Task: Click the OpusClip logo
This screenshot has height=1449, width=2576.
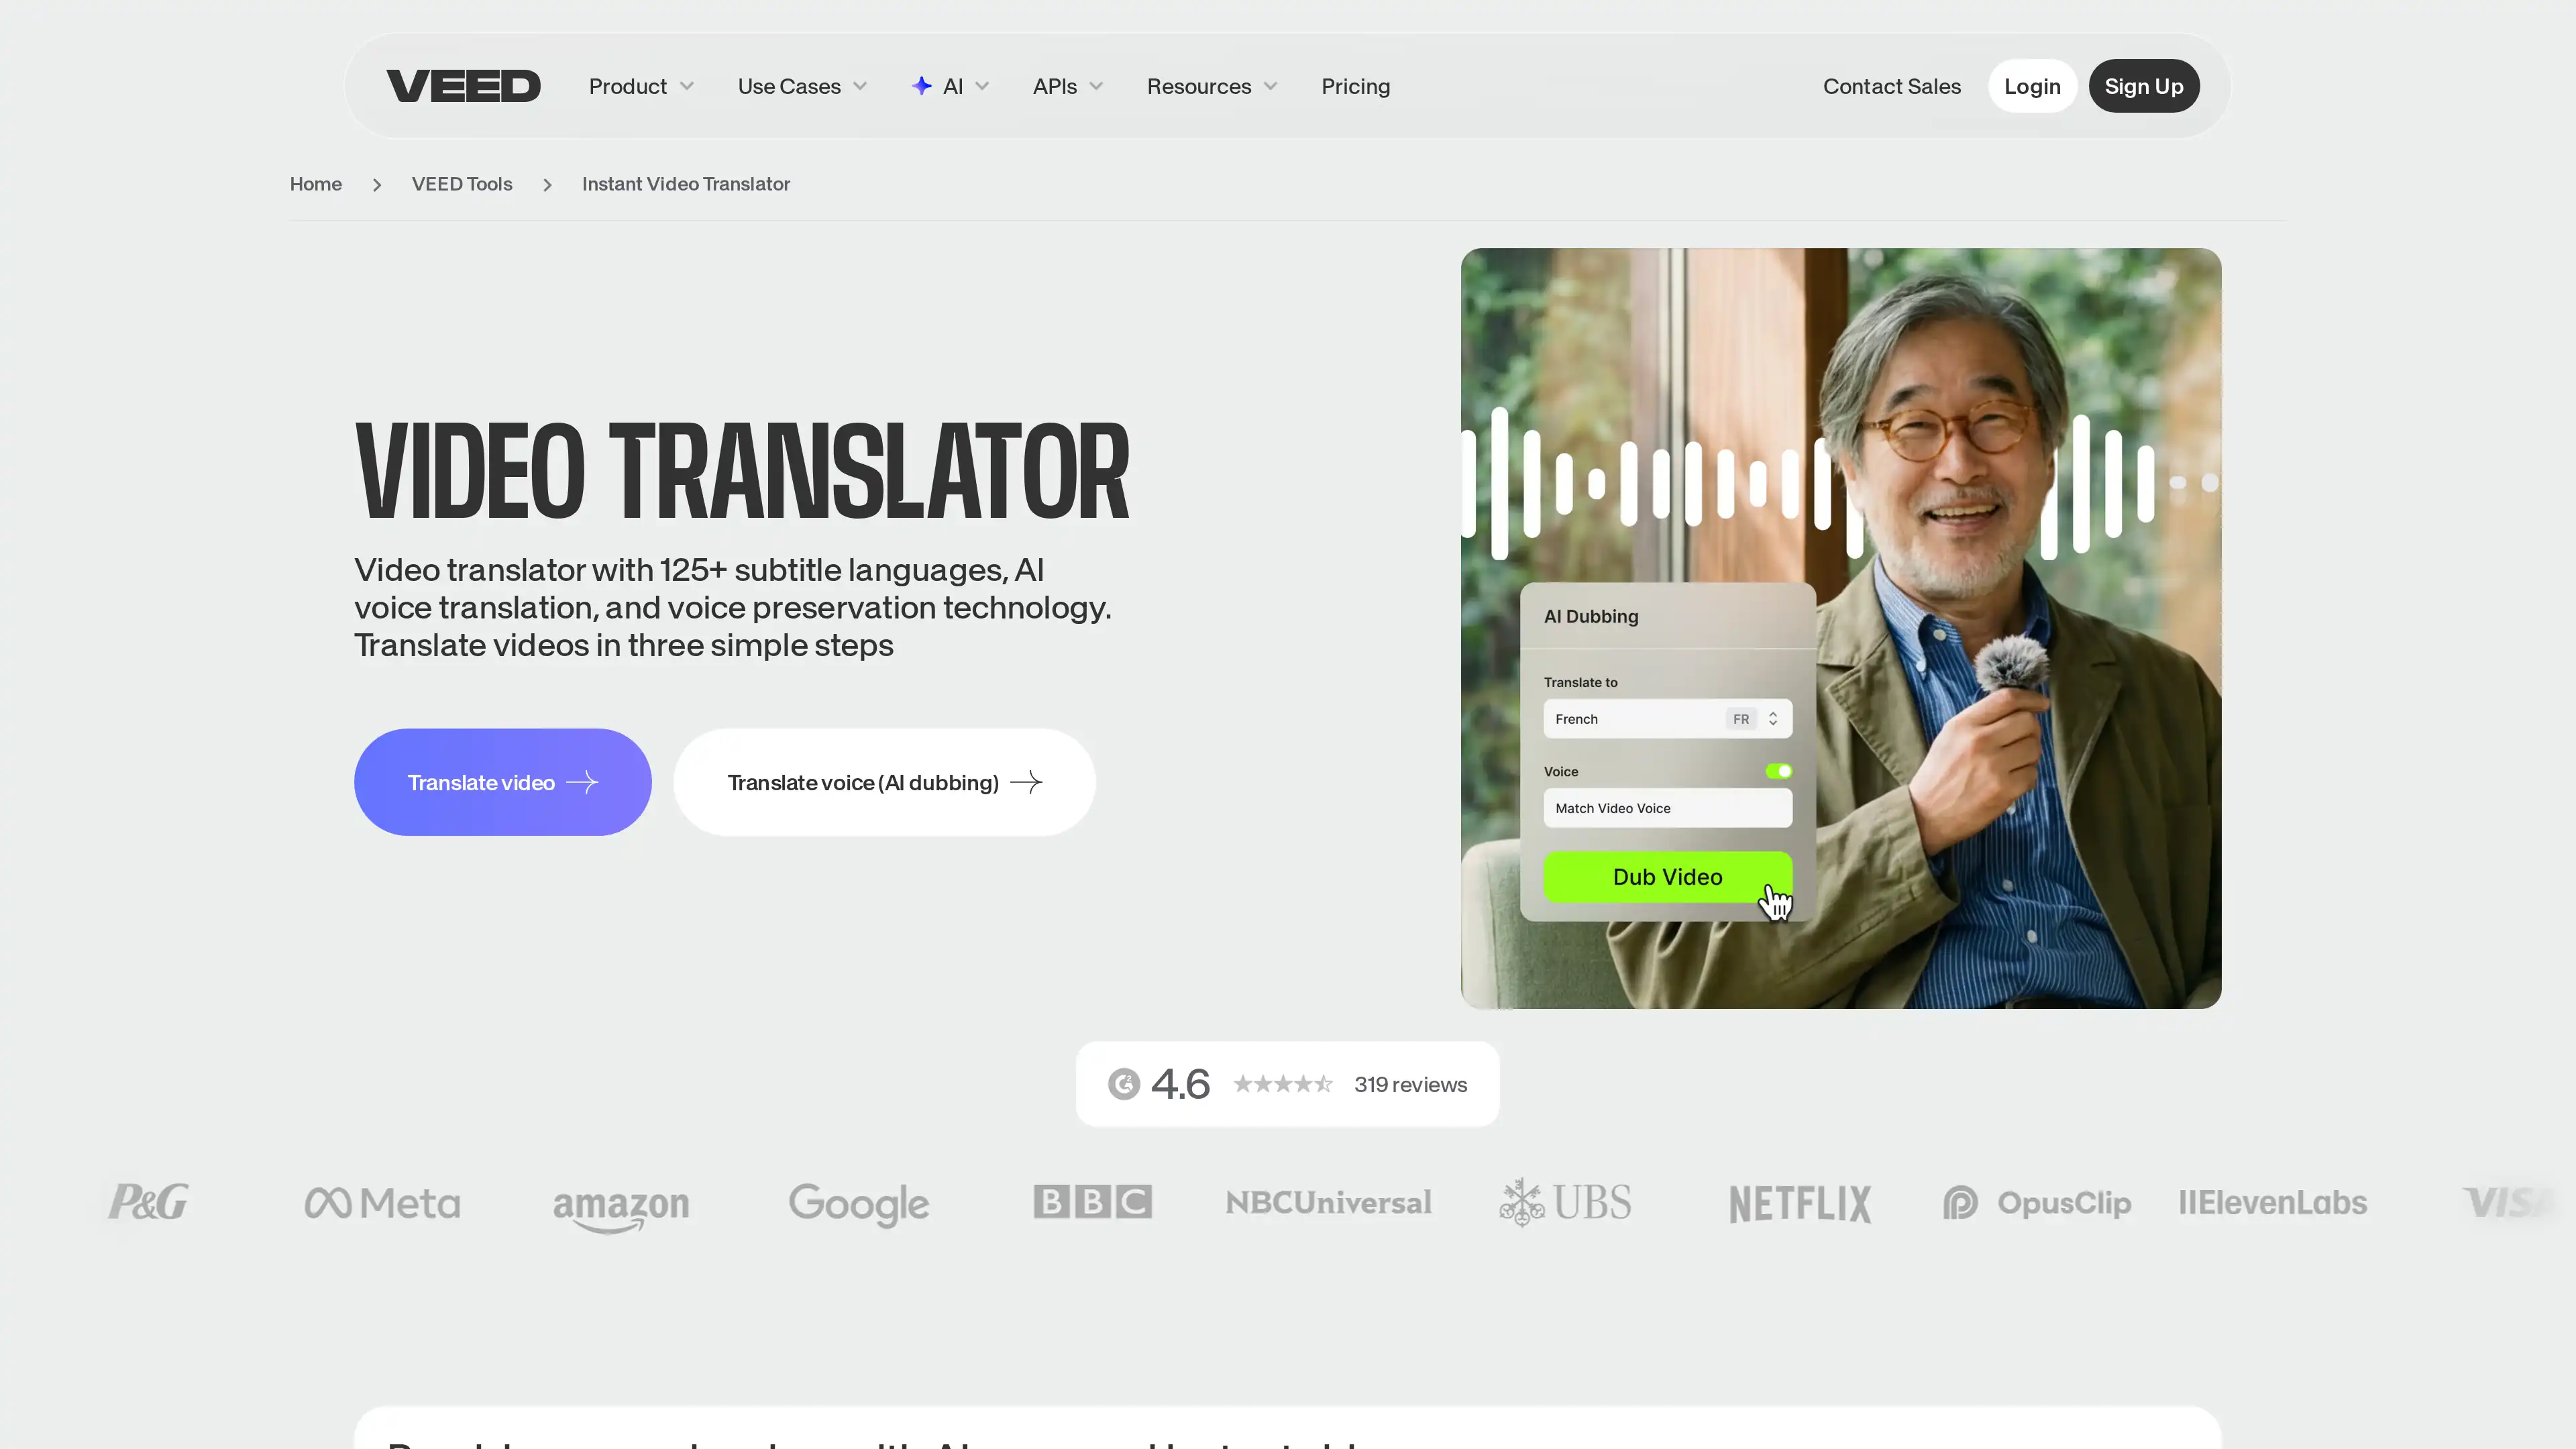Action: (2037, 1202)
